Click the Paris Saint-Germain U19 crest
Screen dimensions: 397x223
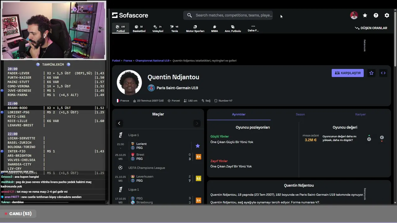[151, 88]
